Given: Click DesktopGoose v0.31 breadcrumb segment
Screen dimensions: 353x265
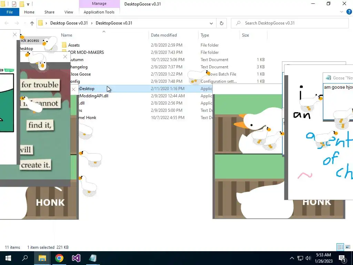Looking at the screenshot, I should 114,23.
